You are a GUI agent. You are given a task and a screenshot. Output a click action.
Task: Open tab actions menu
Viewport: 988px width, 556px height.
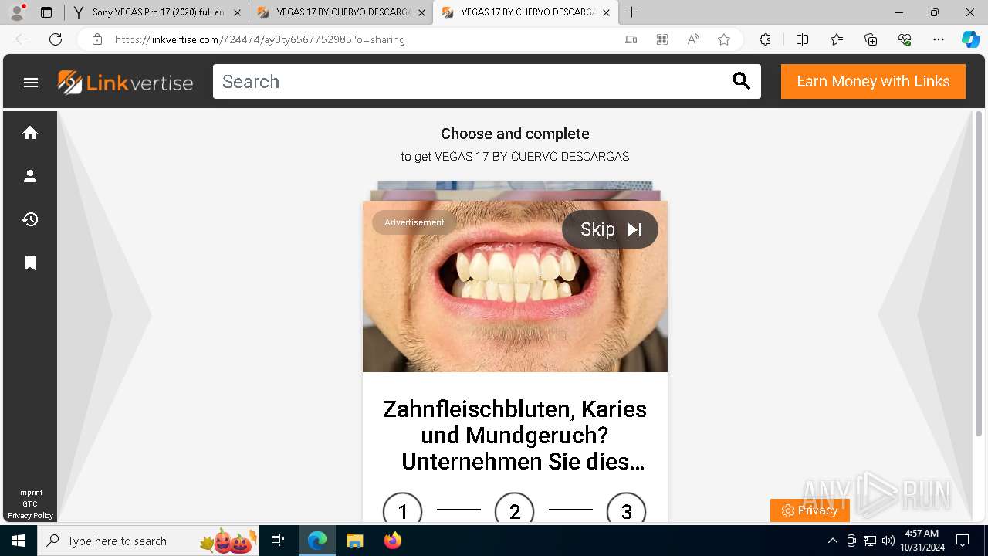[x=46, y=12]
